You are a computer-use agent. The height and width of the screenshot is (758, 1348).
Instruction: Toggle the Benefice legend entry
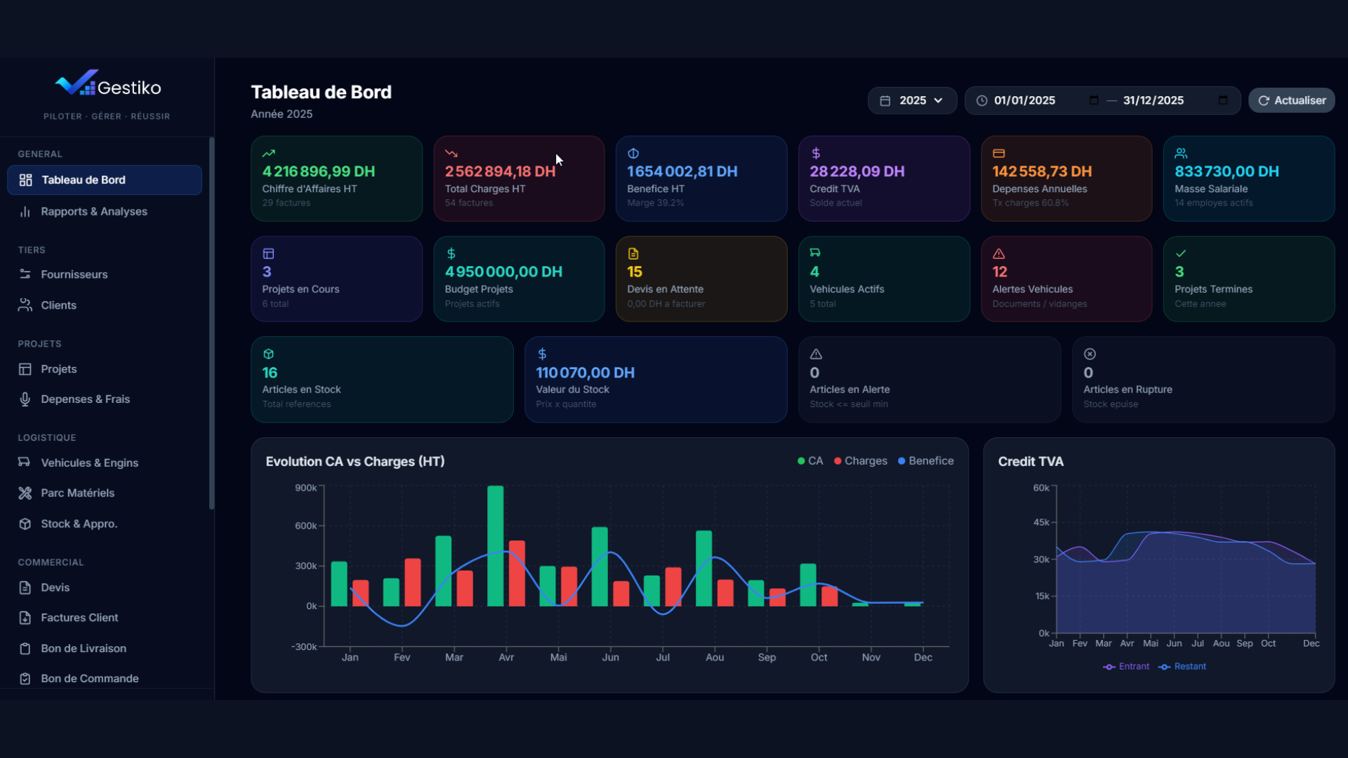(x=925, y=461)
